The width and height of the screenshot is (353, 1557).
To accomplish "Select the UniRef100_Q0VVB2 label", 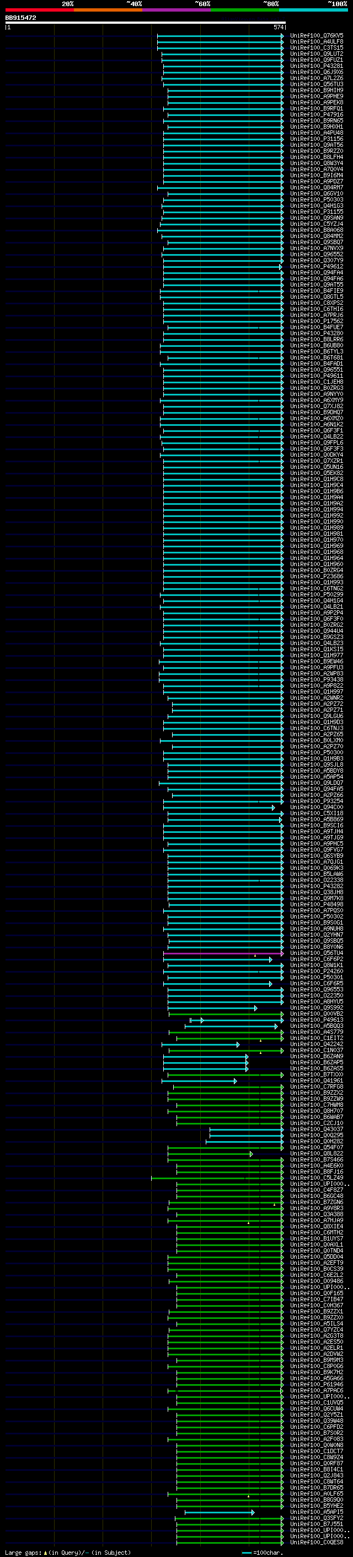I will click(x=317, y=1014).
